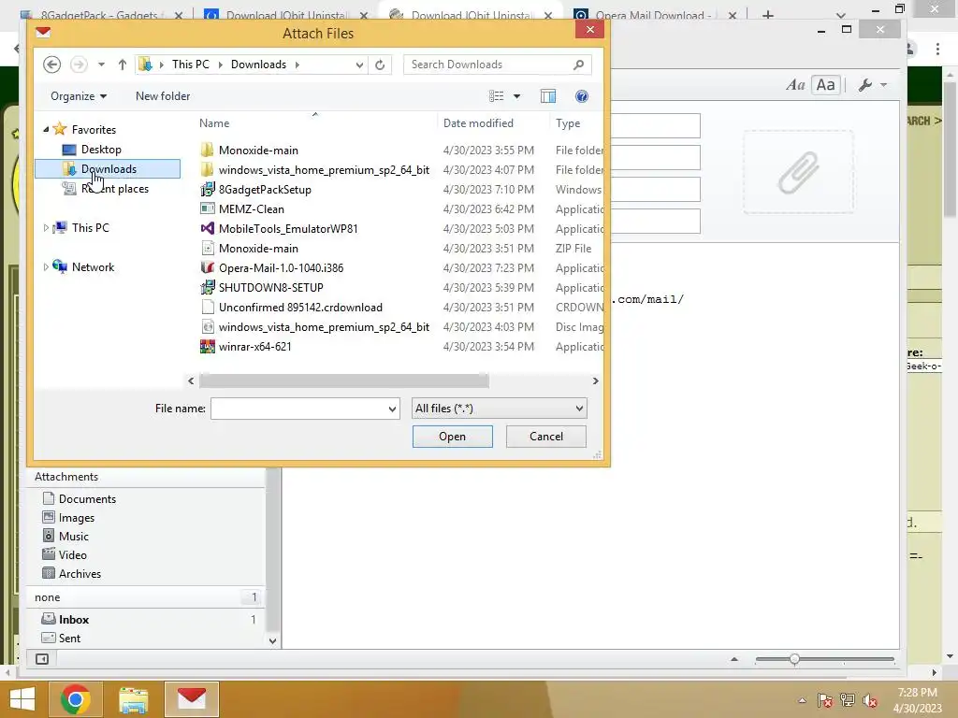Go back using the Back arrow in the Attach Files dialog
This screenshot has height=718, width=958.
tap(52, 65)
